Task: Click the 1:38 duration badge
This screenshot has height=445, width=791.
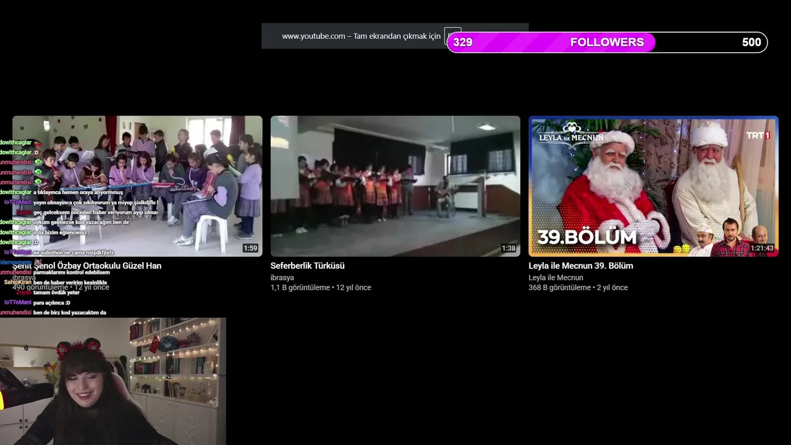Action: (x=508, y=248)
